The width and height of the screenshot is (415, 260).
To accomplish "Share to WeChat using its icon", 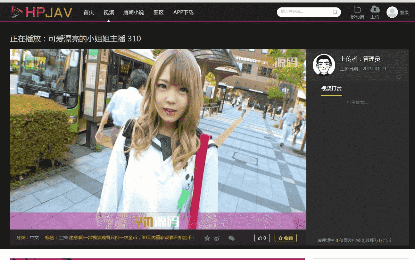I will [x=231, y=238].
